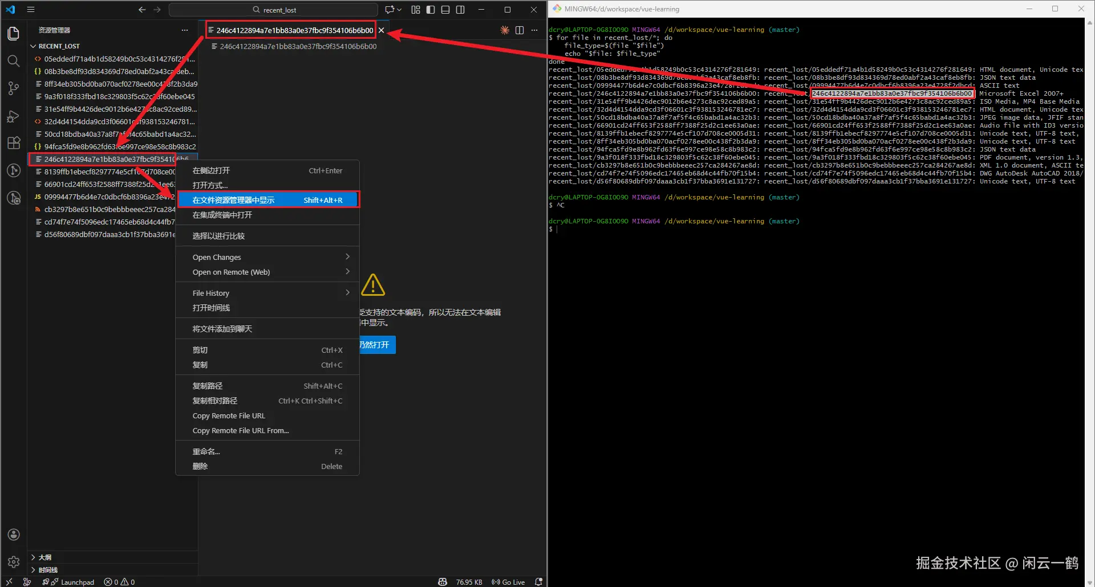Open the Run and Debug view

[x=14, y=116]
